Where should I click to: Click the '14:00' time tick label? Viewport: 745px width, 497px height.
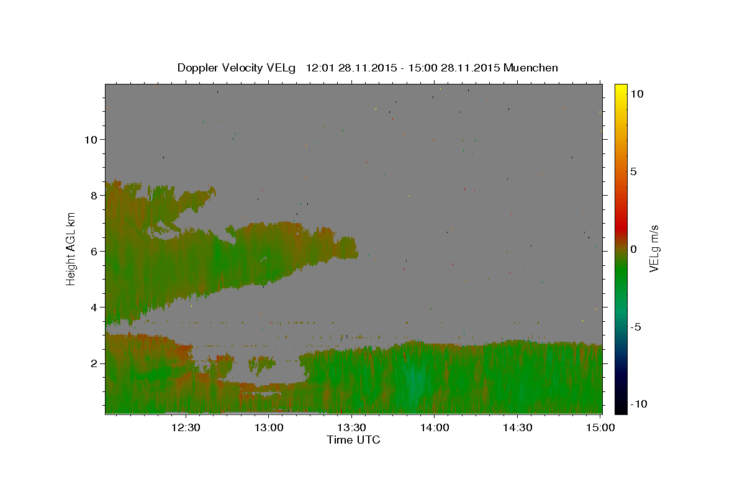pyautogui.click(x=435, y=427)
